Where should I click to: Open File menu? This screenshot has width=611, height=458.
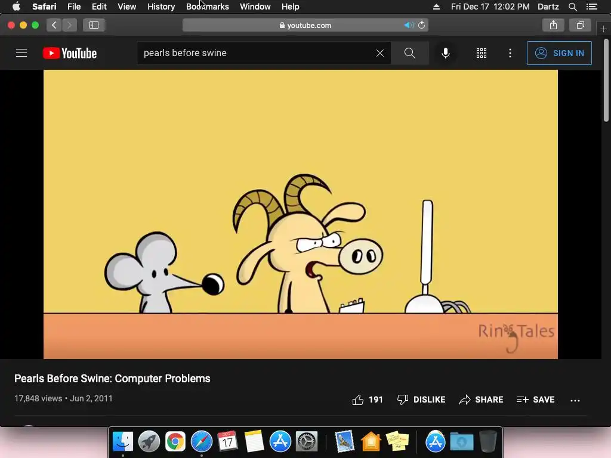click(74, 7)
